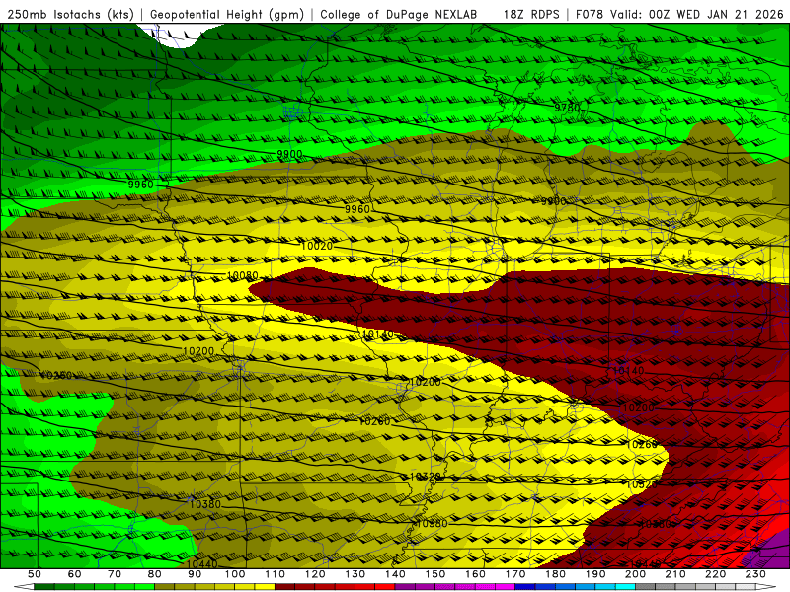Click the 50 value on the color scale
Screen dimensions: 790x592
(35, 574)
